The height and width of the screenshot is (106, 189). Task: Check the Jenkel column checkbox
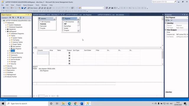63,28
